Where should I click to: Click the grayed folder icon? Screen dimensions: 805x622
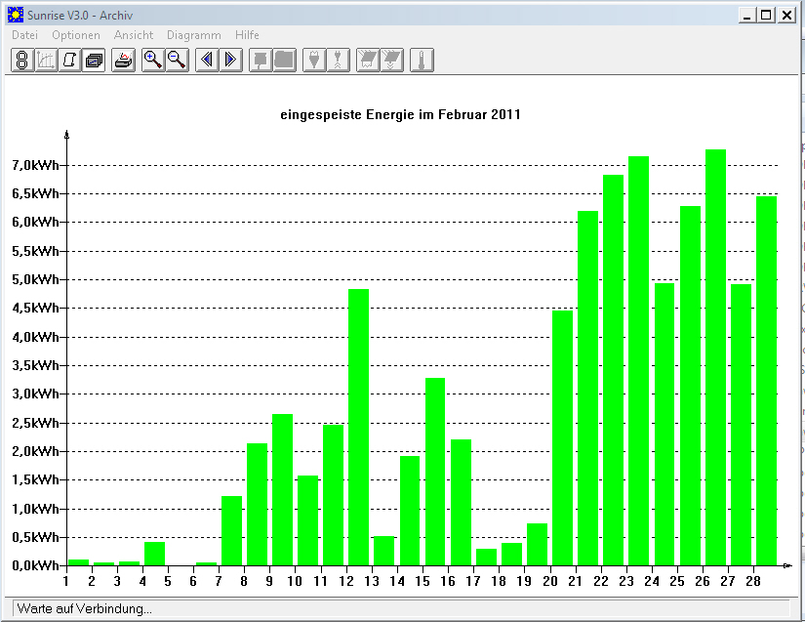284,61
